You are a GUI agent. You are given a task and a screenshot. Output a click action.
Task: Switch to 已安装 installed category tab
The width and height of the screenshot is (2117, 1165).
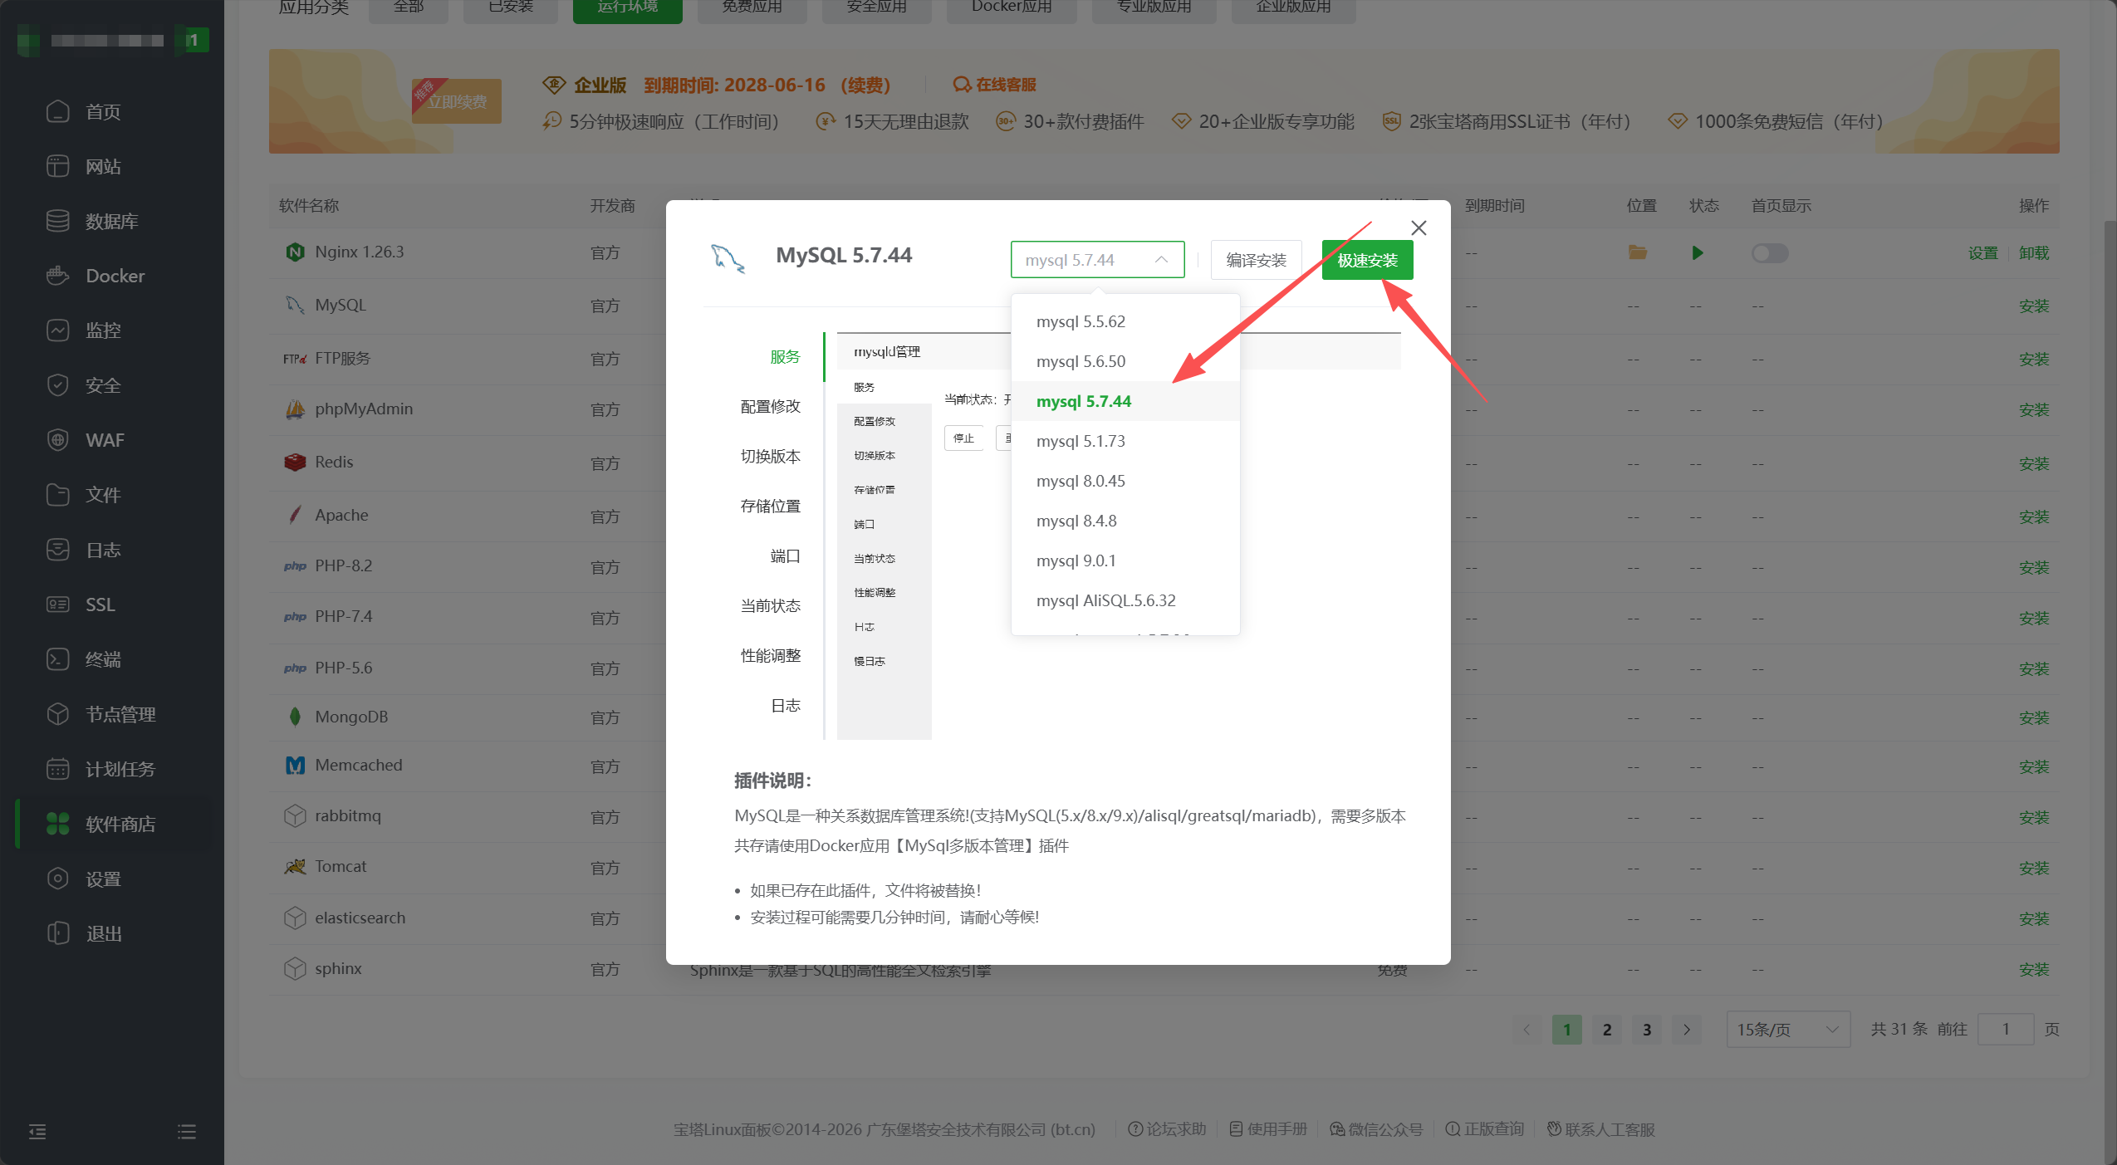tap(510, 8)
